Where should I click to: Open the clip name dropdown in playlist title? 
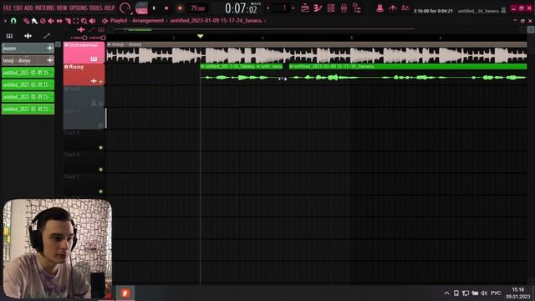click(217, 21)
